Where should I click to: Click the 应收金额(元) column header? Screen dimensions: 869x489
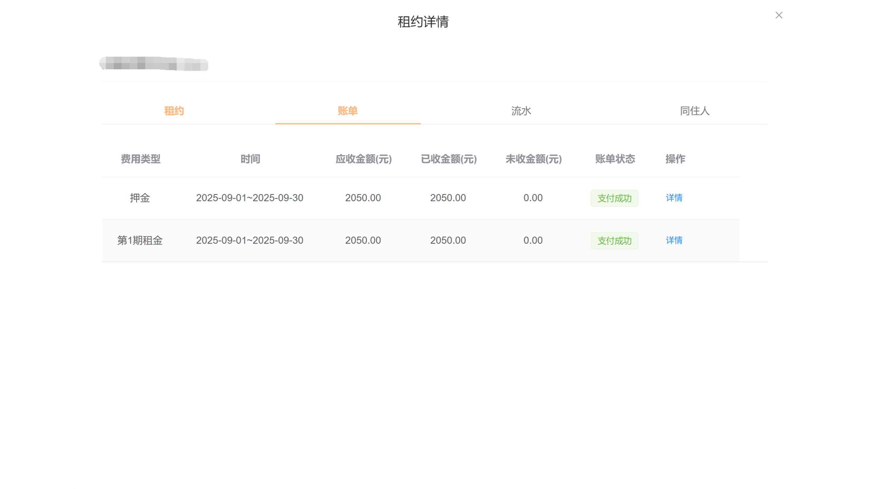(x=363, y=159)
